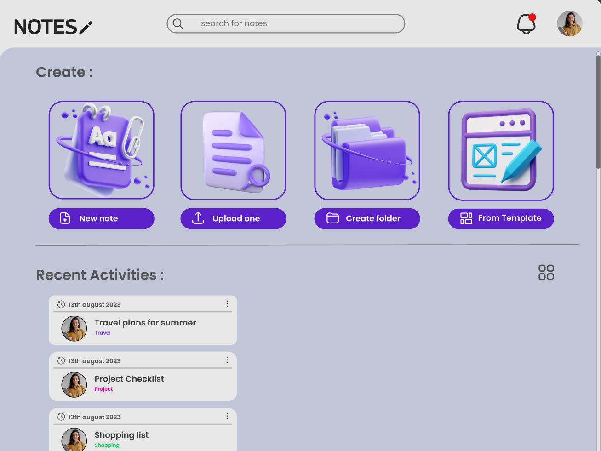This screenshot has width=601, height=451.
Task: Click the date on Shopping list card
Action: pos(94,417)
